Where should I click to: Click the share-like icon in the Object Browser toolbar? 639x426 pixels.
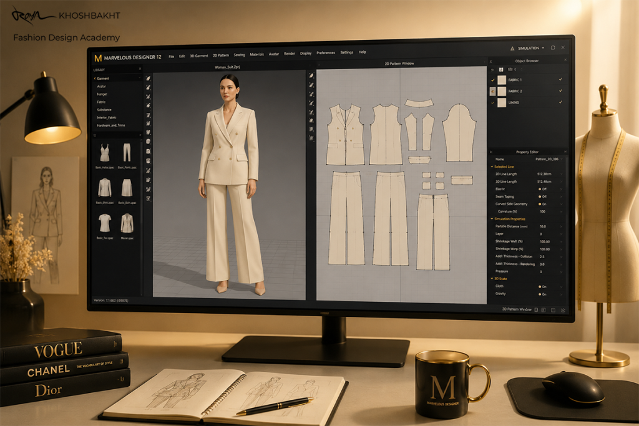tap(515, 69)
